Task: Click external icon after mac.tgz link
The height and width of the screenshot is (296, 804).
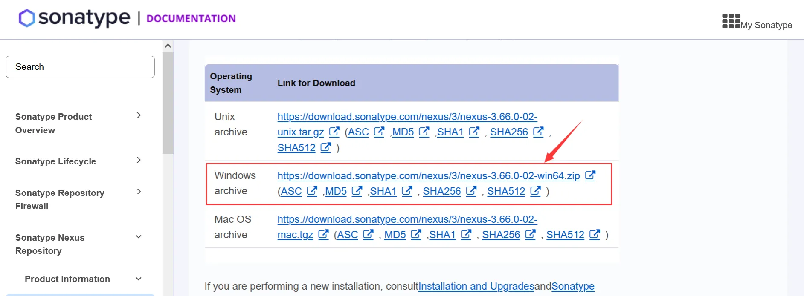Action: 324,235
